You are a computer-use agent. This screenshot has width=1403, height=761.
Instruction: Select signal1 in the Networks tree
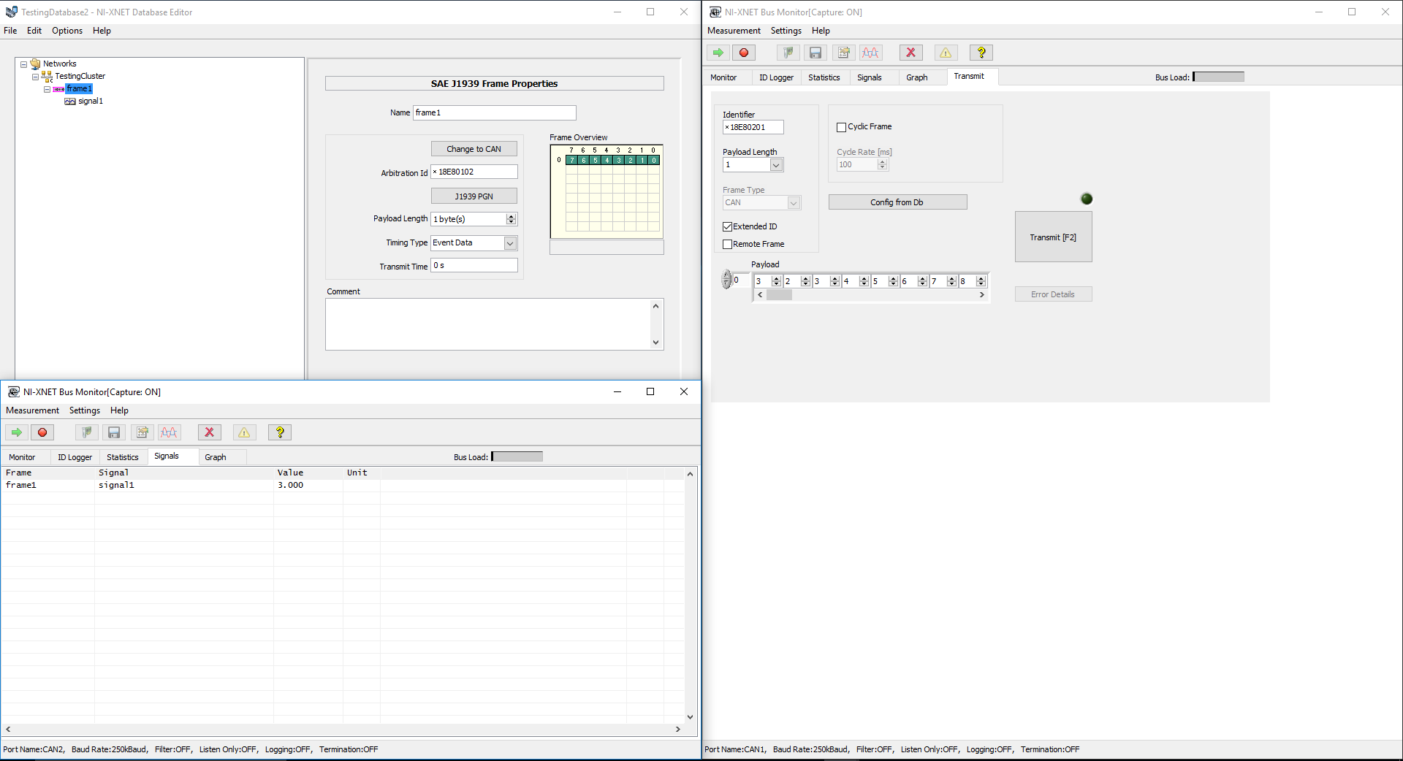pyautogui.click(x=91, y=102)
